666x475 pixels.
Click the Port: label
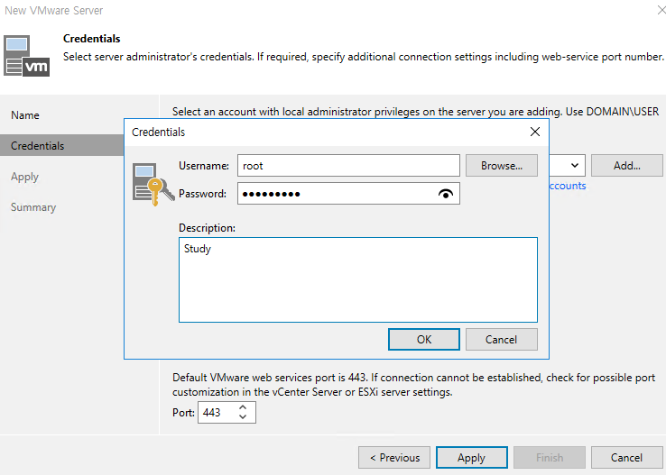[x=183, y=412]
